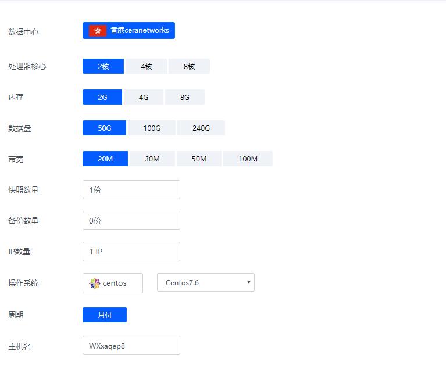Pick 4G memory option
This screenshot has width=446, height=370.
143,97
